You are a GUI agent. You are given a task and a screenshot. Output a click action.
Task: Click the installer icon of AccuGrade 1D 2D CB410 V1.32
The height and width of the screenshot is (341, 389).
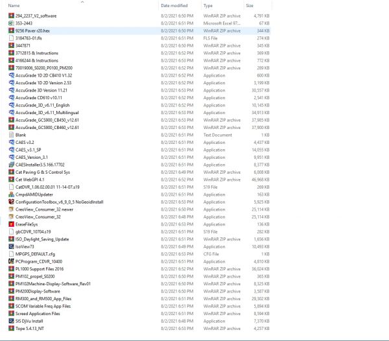point(11,75)
